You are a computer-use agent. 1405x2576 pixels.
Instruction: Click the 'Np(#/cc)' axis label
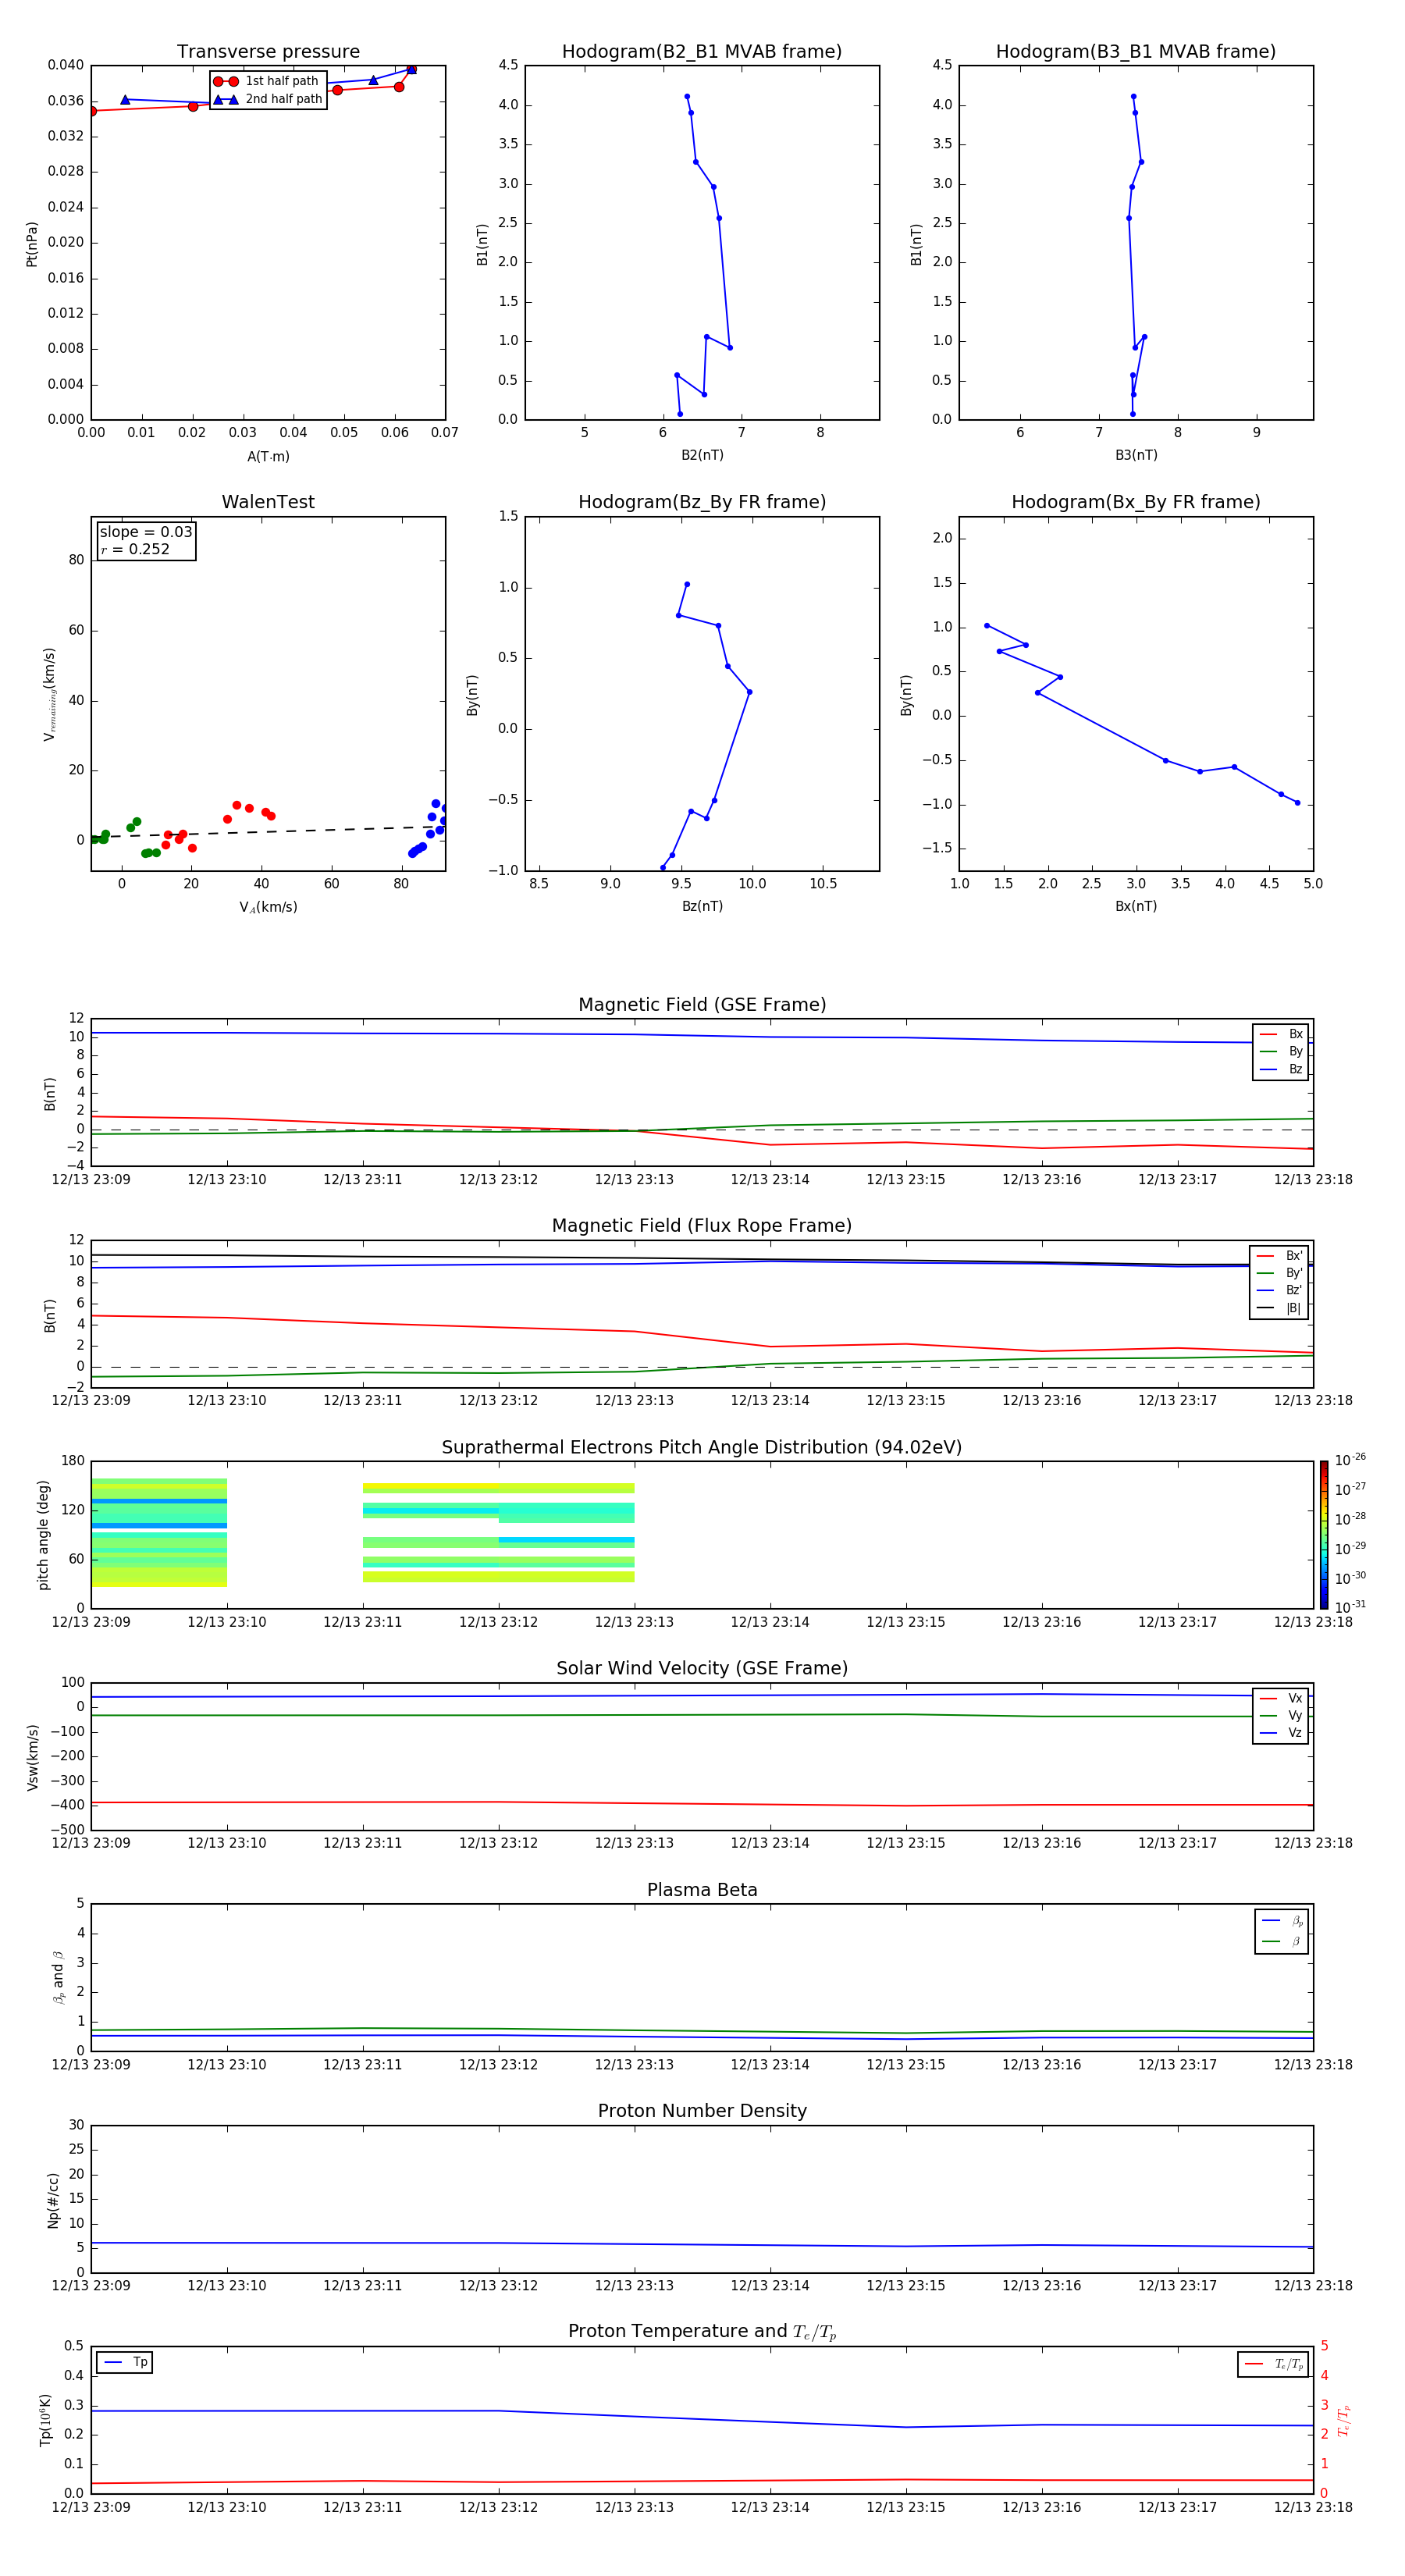[53, 2200]
